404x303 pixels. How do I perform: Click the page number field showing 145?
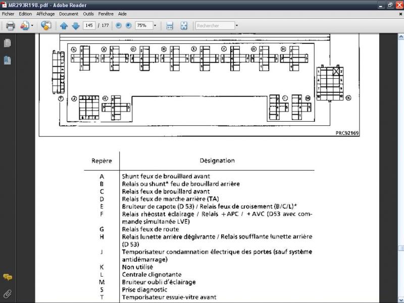(89, 26)
